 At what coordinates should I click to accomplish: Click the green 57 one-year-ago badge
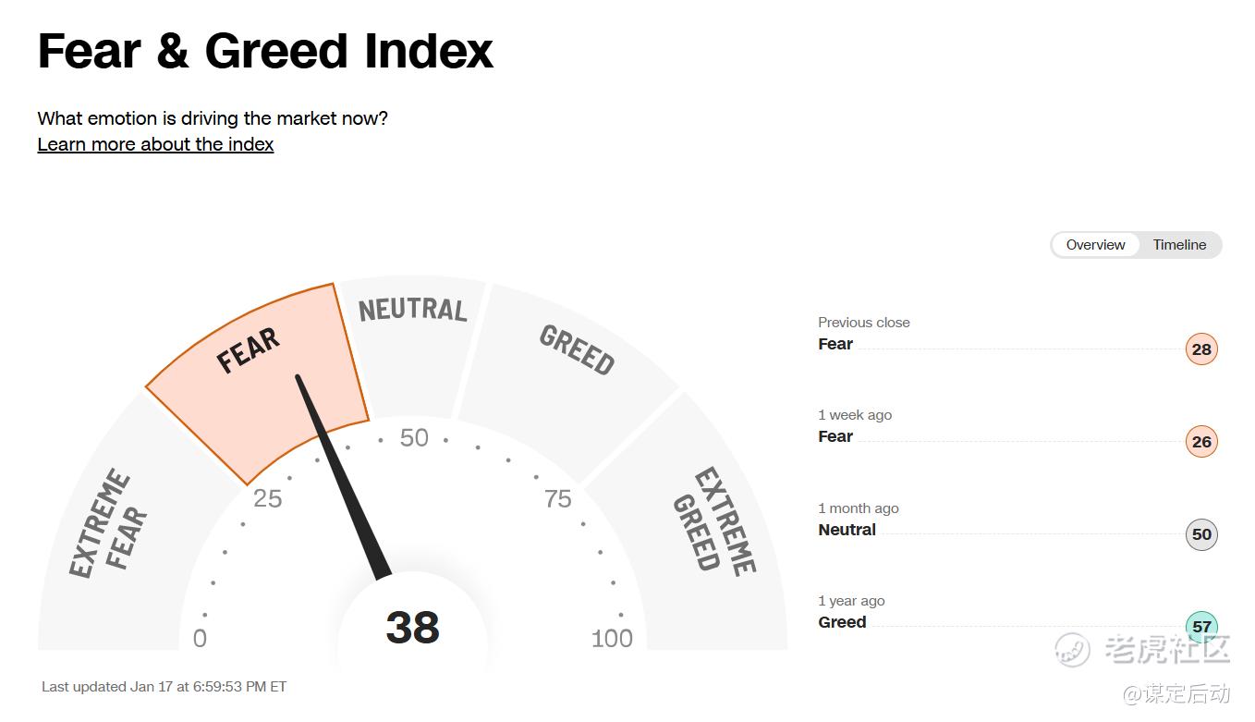(1200, 626)
